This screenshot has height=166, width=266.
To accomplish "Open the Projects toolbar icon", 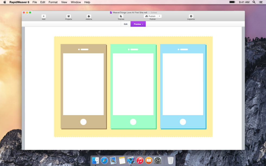I will 68,16.
